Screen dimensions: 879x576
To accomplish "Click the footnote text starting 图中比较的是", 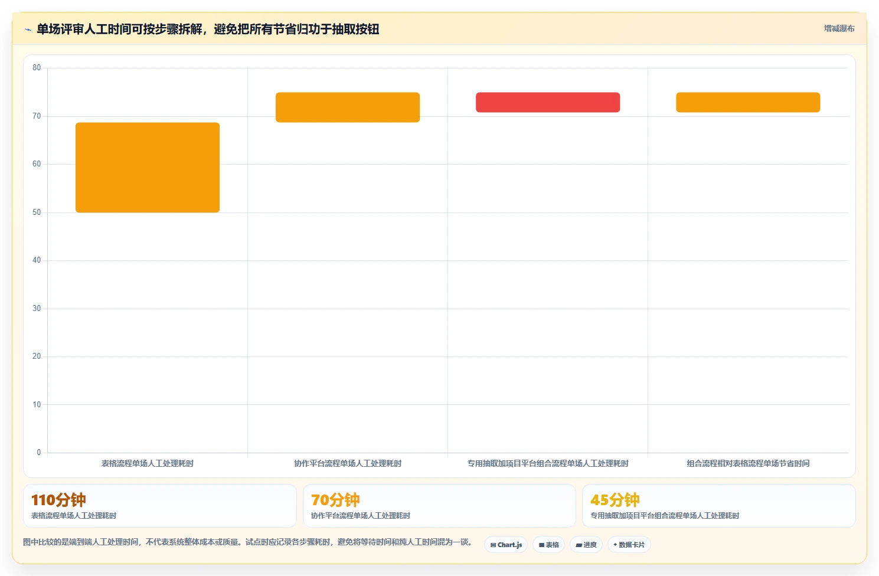I will tap(247, 542).
